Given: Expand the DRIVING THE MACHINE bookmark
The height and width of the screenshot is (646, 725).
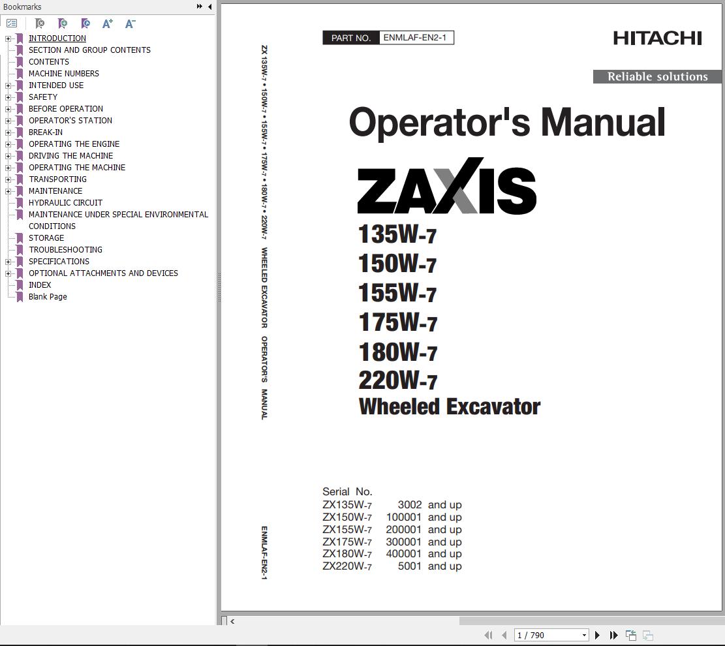Looking at the screenshot, I should [x=8, y=156].
